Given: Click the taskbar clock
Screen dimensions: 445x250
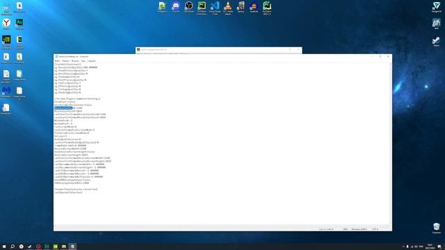Looking at the screenshot, I should [430, 247].
